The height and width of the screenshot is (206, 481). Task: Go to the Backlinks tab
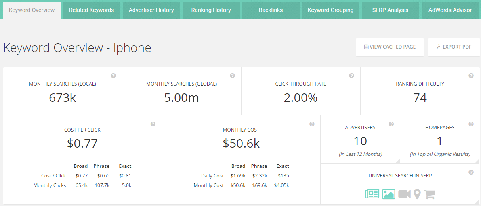[271, 10]
